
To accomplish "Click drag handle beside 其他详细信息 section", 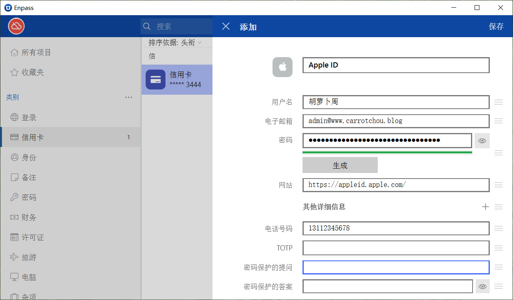I will [x=499, y=207].
